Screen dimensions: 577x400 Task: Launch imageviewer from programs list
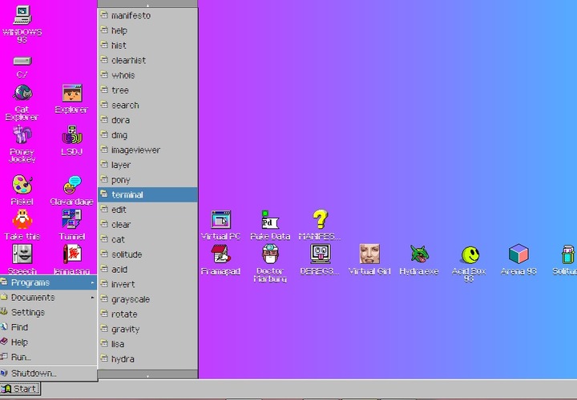tap(147, 150)
